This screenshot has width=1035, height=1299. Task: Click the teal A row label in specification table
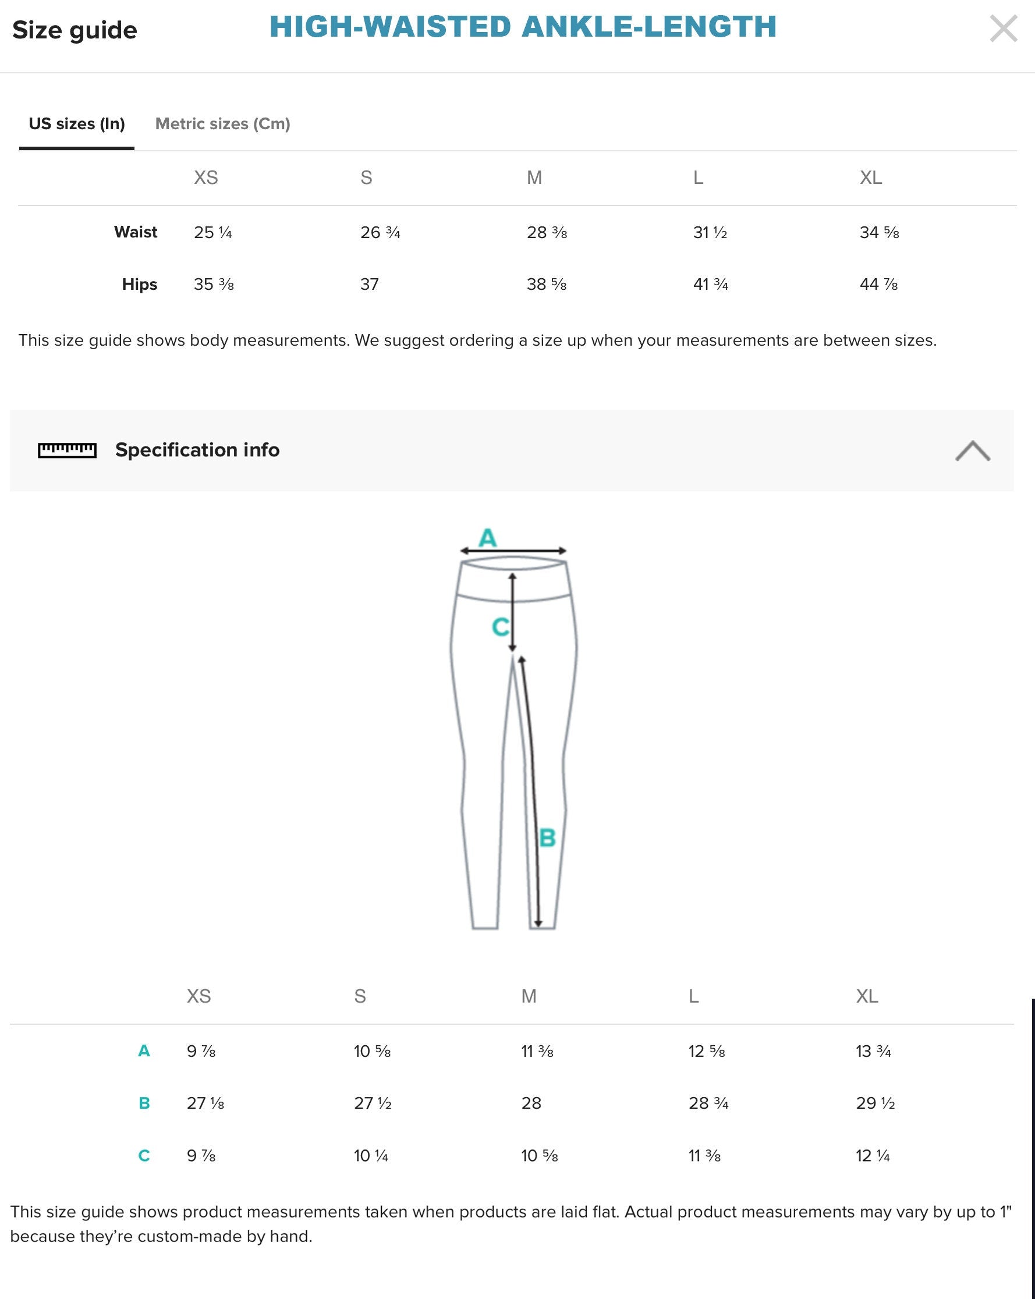[x=144, y=1052]
